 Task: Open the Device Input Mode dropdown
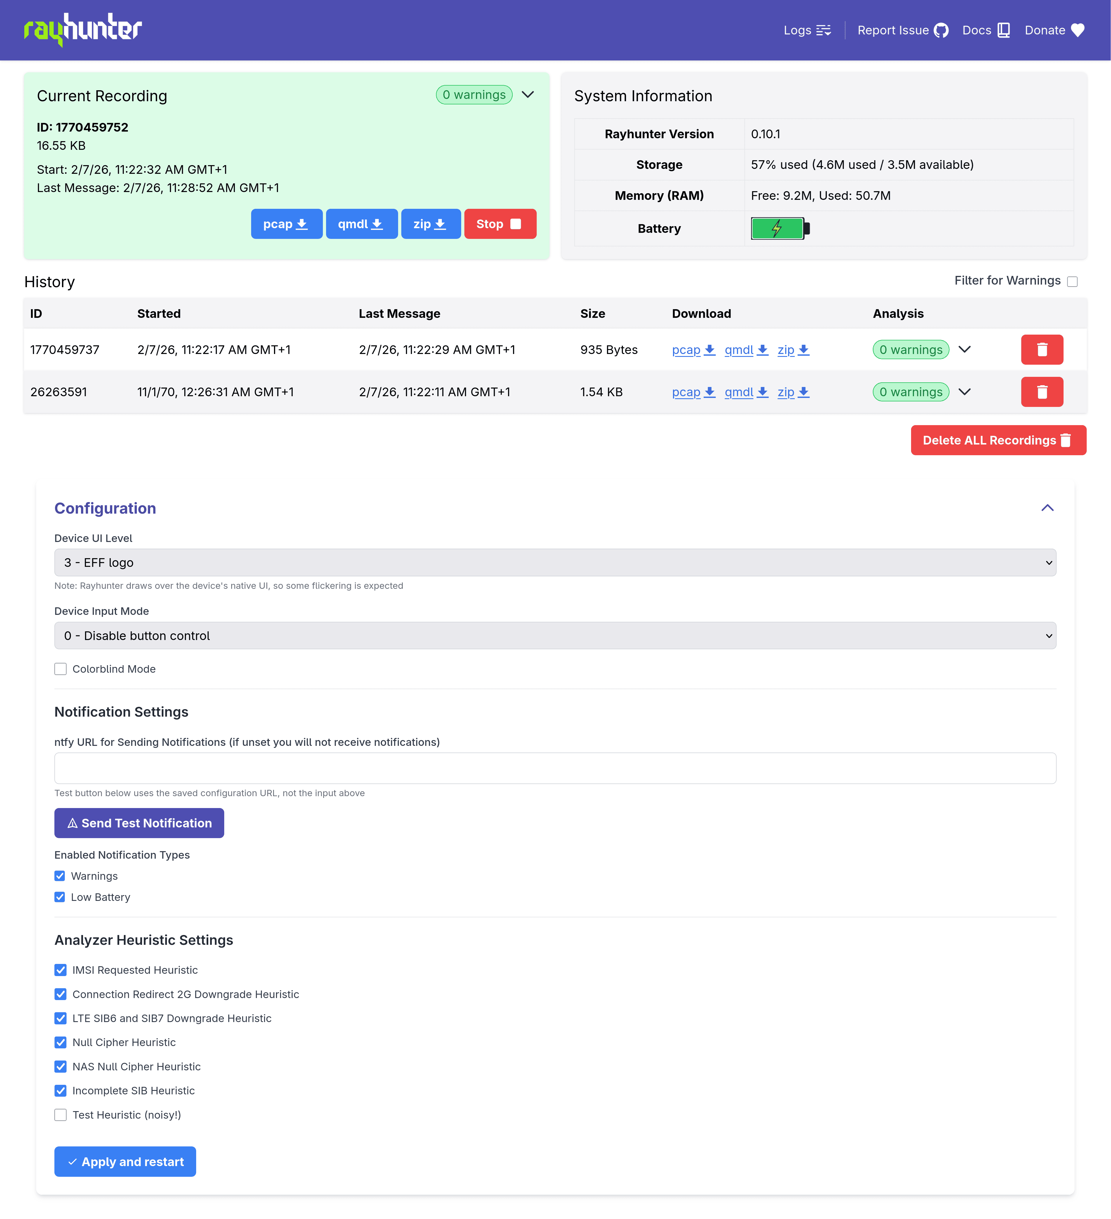click(555, 635)
